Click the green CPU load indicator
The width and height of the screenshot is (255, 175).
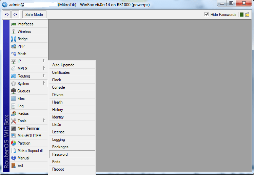242,15
